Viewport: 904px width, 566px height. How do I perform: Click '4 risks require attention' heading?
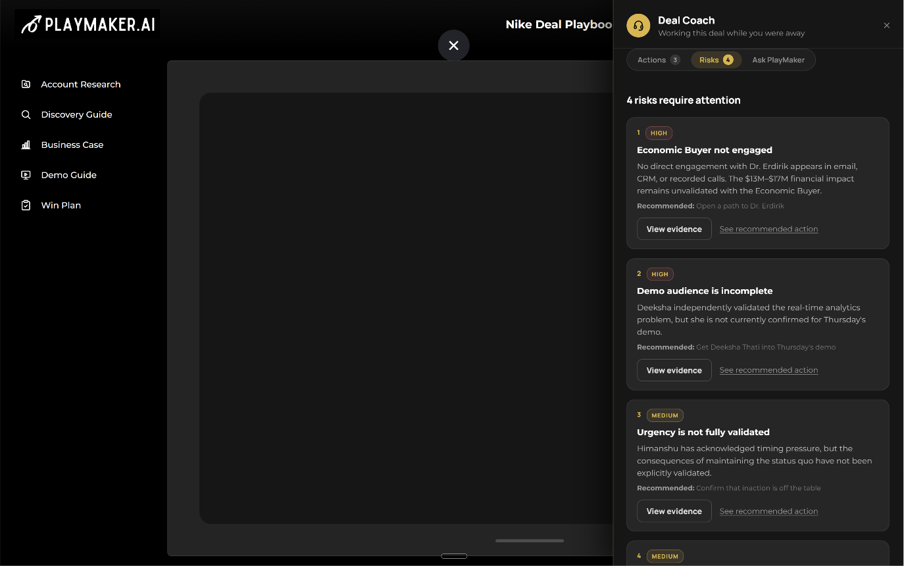click(684, 101)
